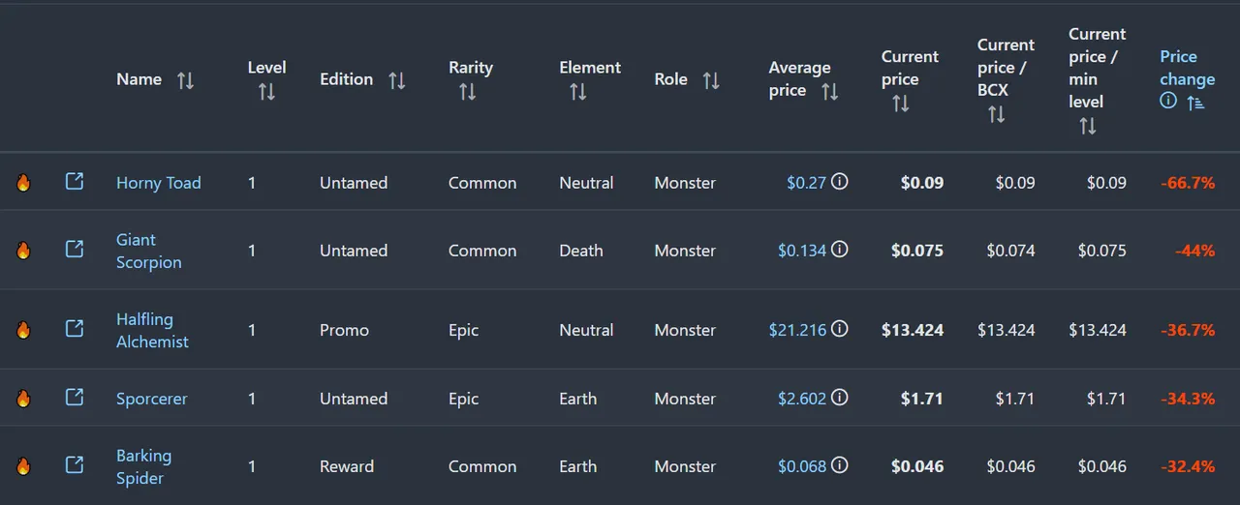This screenshot has width=1240, height=505.
Task: Sort by Level using its arrows
Action: [266, 92]
